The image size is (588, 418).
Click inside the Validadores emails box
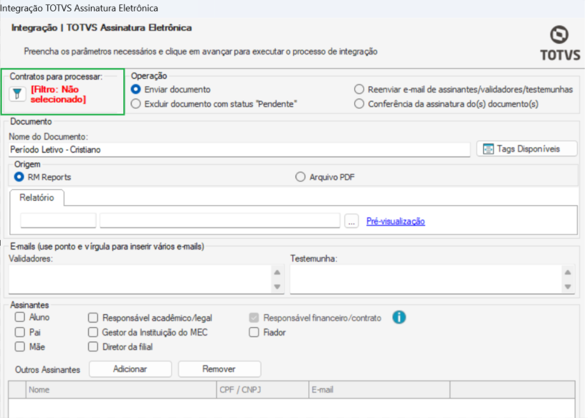pyautogui.click(x=140, y=280)
